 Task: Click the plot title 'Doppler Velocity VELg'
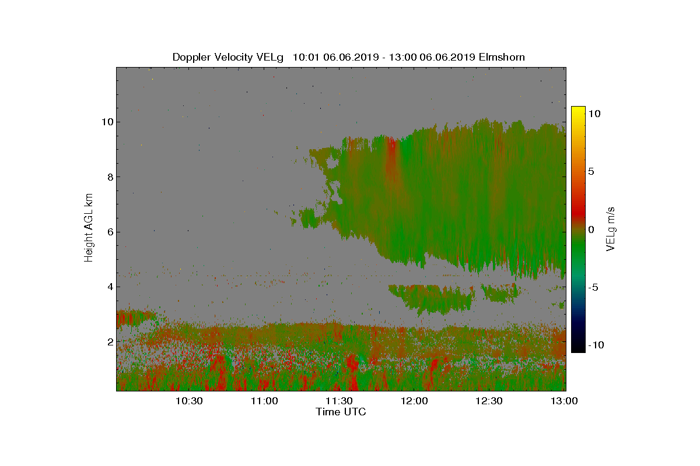click(228, 57)
